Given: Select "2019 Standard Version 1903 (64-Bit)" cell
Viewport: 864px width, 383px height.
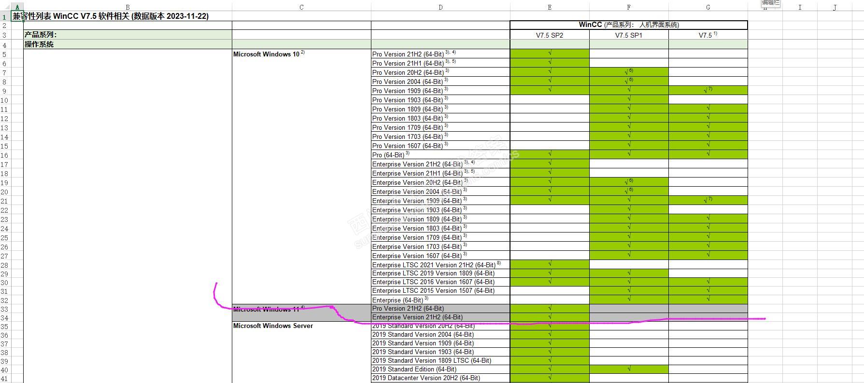Looking at the screenshot, I should tap(440, 352).
